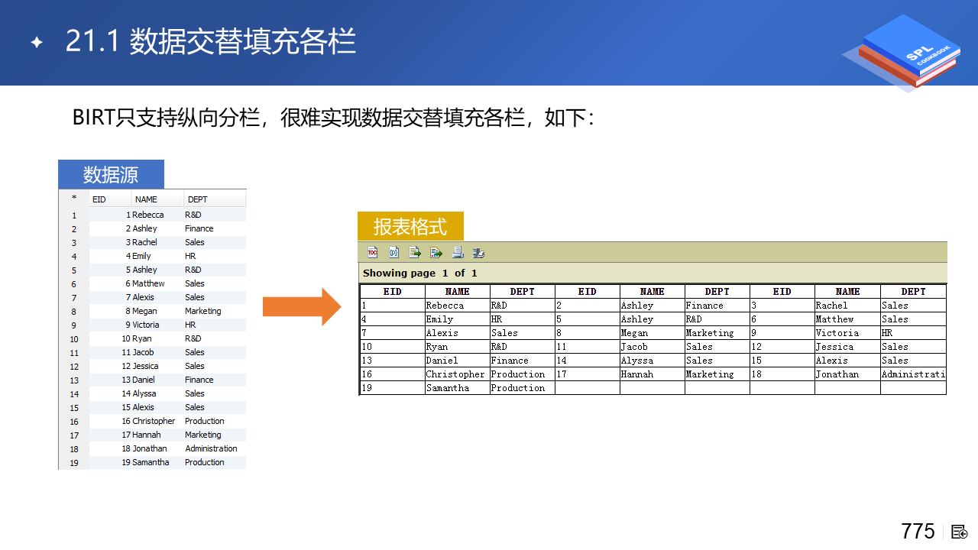
Task: Click "Showing page 1 of 1" text
Action: point(419,273)
